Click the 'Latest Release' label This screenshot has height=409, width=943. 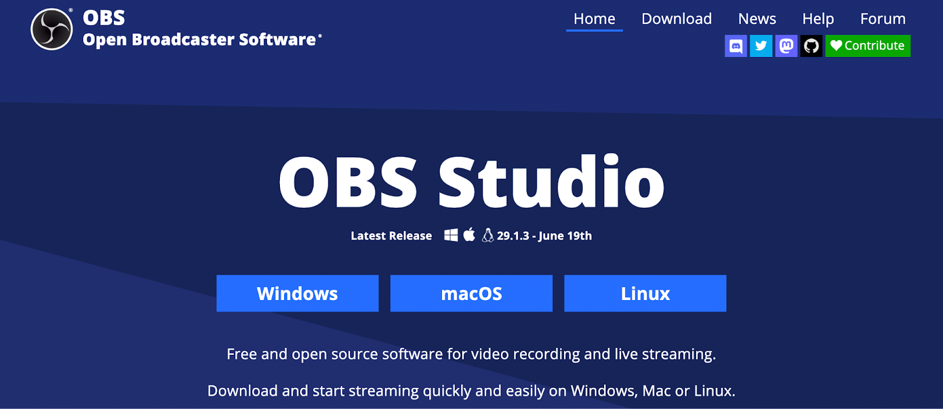tap(391, 235)
